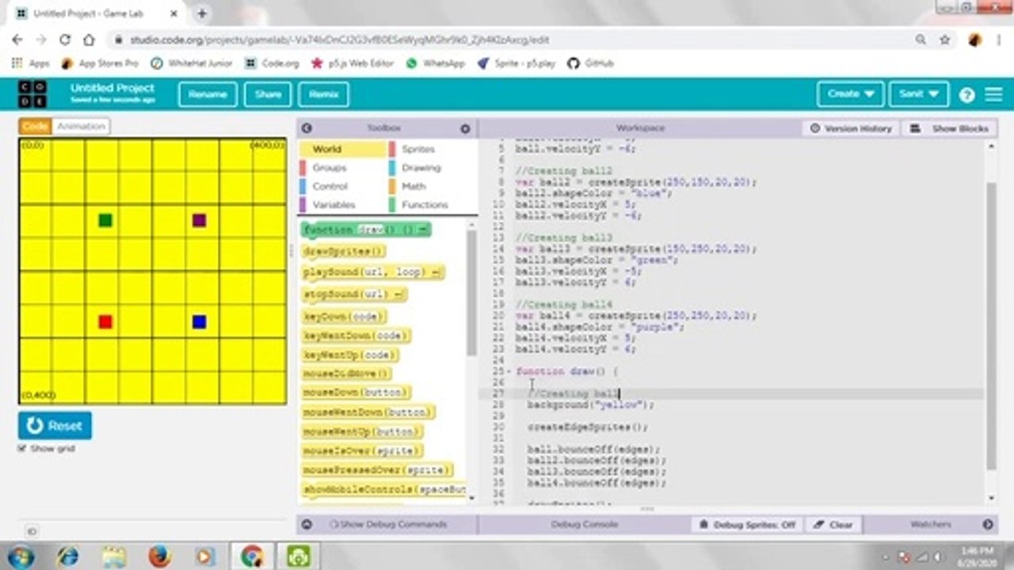Image resolution: width=1014 pixels, height=570 pixels.
Task: Go to browser home page
Action: click(x=89, y=40)
